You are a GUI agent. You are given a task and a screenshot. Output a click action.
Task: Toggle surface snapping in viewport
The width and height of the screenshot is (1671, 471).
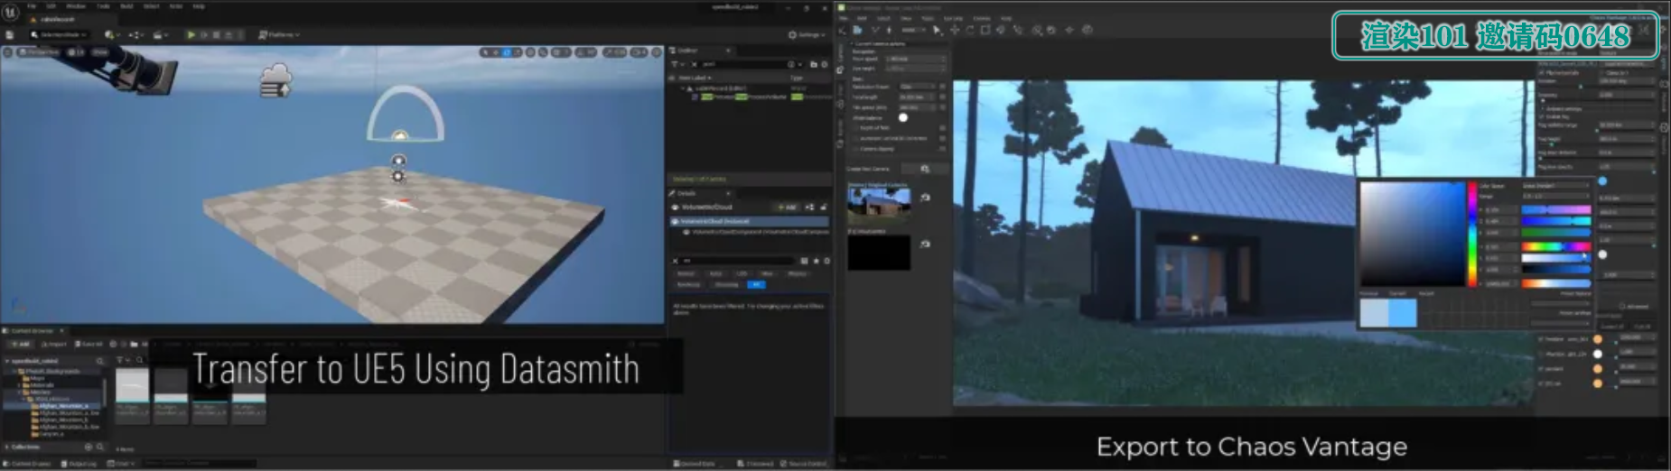543,52
